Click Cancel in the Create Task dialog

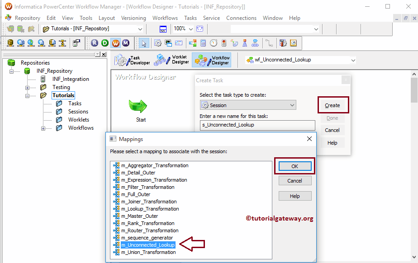[x=332, y=130]
